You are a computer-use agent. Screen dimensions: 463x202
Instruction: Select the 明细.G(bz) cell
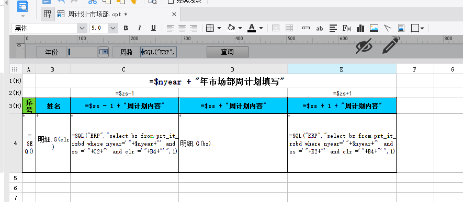[x=233, y=144]
